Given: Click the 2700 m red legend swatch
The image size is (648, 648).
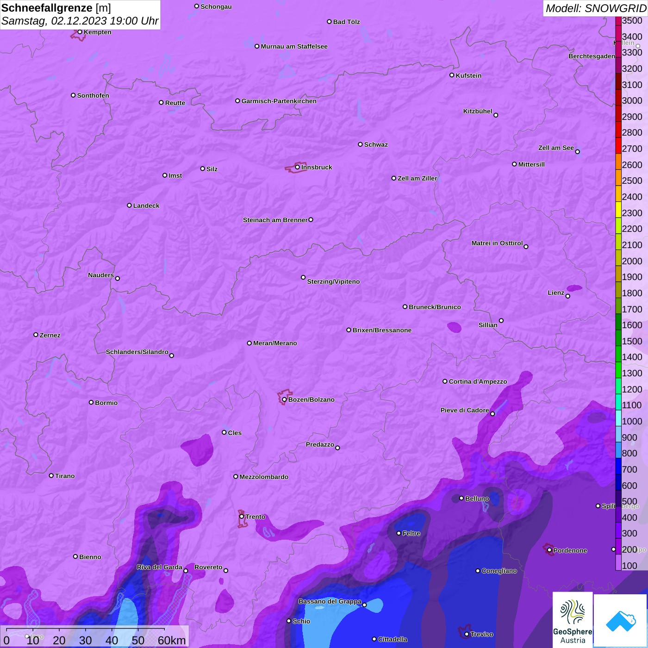Looking at the screenshot, I should pos(618,145).
